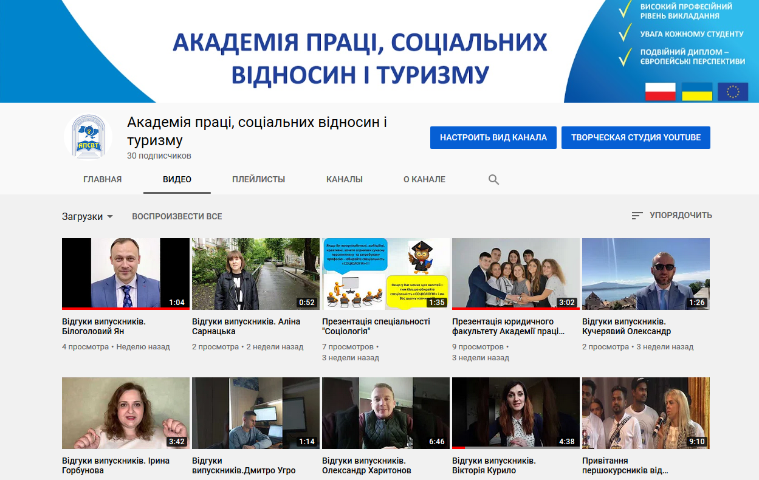Open Ірина Горбунова video thumbnail
The image size is (759, 480).
(x=126, y=413)
